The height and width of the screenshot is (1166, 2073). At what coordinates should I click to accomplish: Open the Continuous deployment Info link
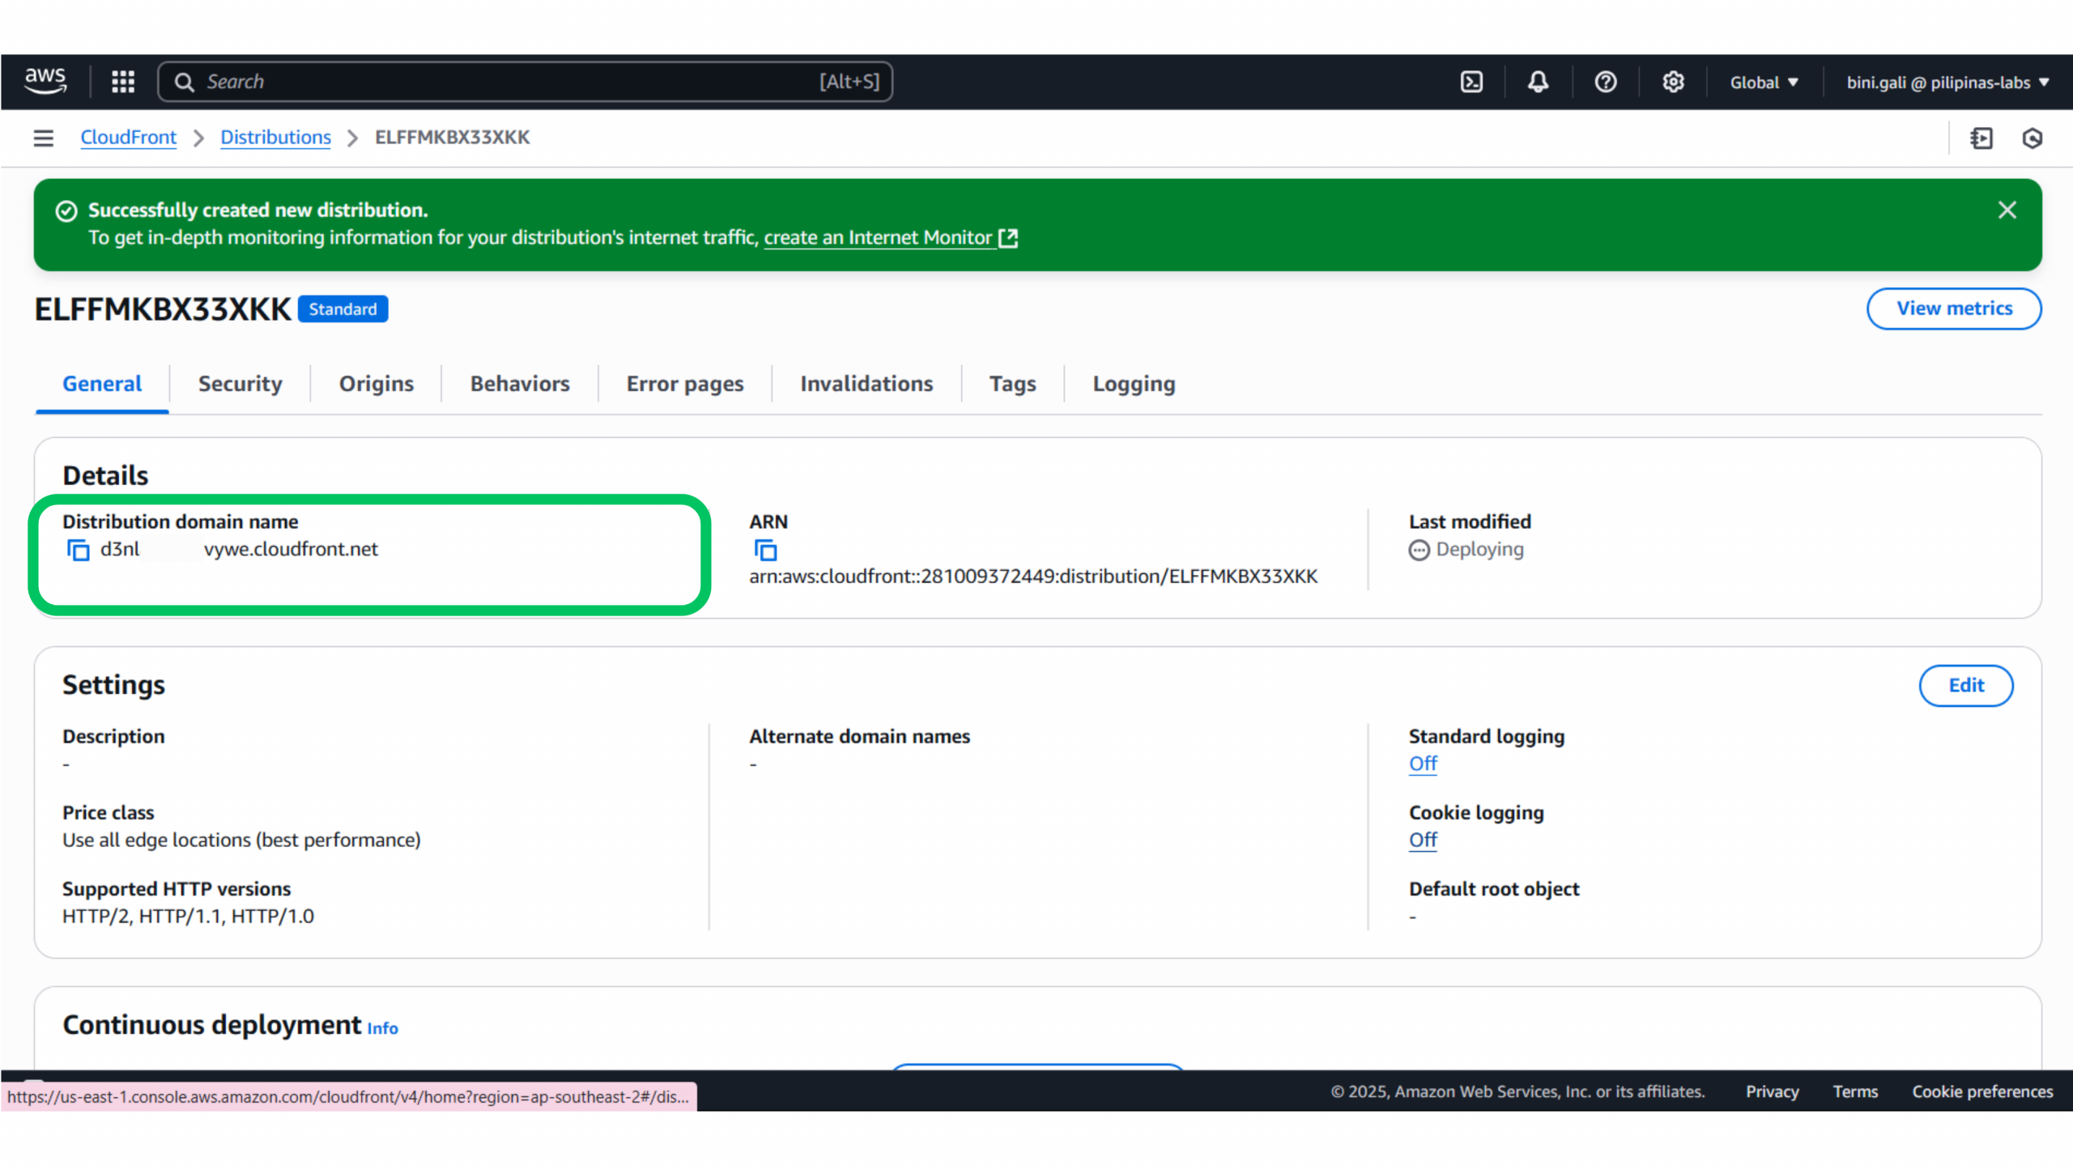[382, 1028]
